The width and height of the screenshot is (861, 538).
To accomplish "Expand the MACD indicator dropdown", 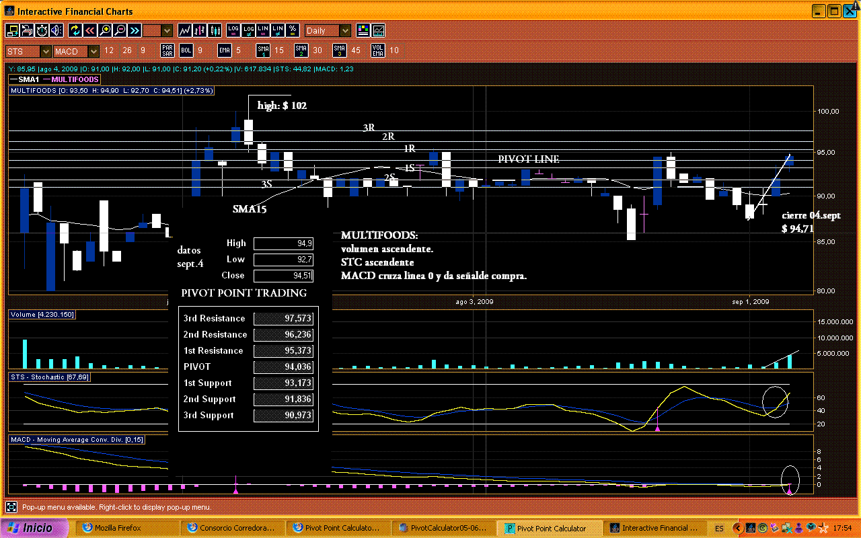I will click(x=93, y=51).
